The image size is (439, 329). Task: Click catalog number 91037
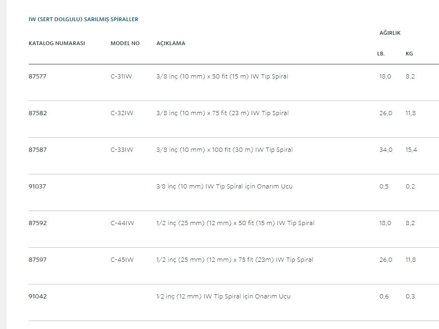[x=37, y=187]
